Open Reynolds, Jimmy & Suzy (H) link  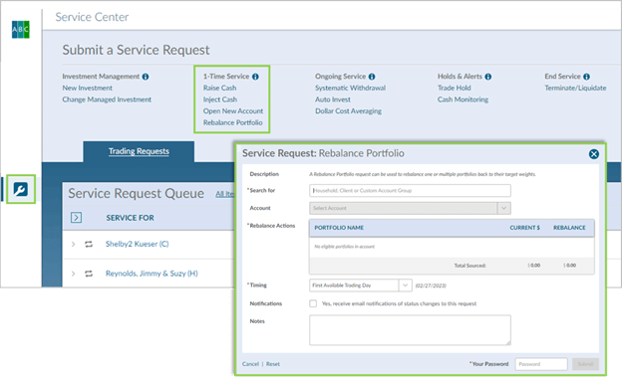click(152, 274)
